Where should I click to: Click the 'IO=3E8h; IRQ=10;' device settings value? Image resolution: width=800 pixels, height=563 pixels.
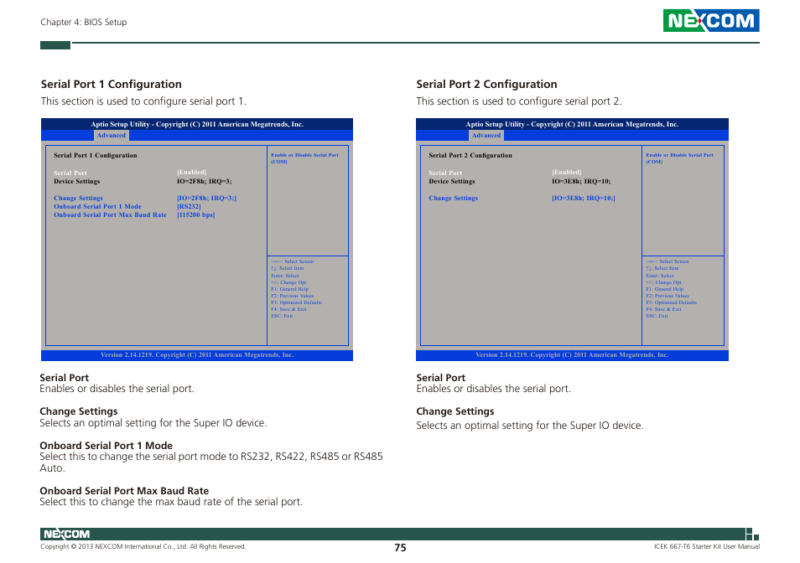[581, 181]
